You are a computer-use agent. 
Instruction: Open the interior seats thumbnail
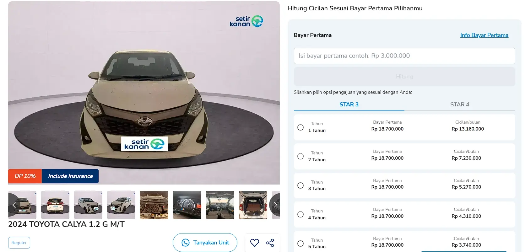(x=220, y=205)
